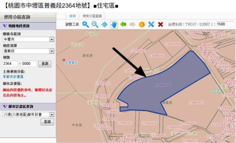This screenshot has width=236, height=143.
Task: Click the 天晟醫院 map label
Action: coord(71,63)
